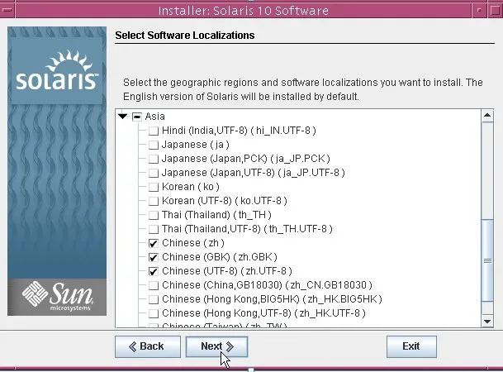Click the Back button

point(148,346)
